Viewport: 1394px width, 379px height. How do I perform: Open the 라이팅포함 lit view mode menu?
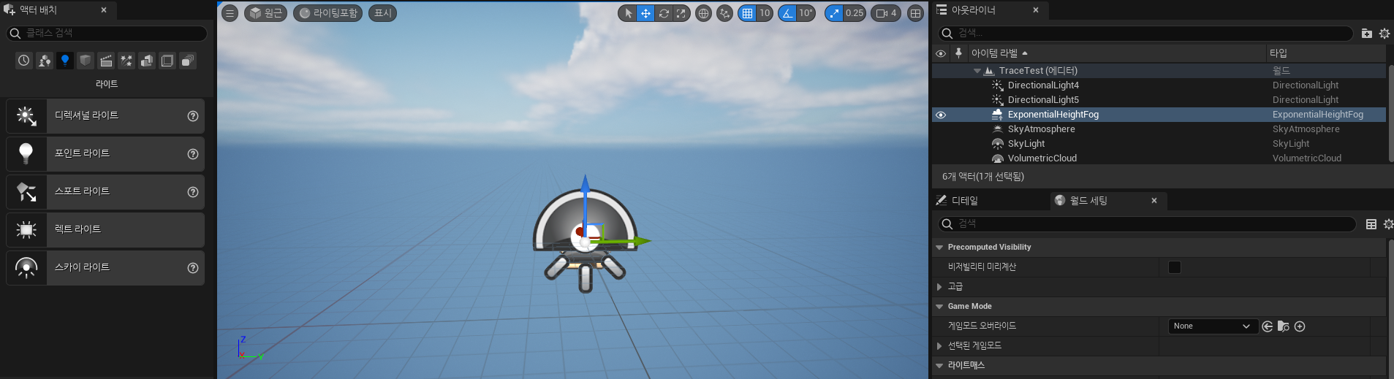[x=327, y=13]
